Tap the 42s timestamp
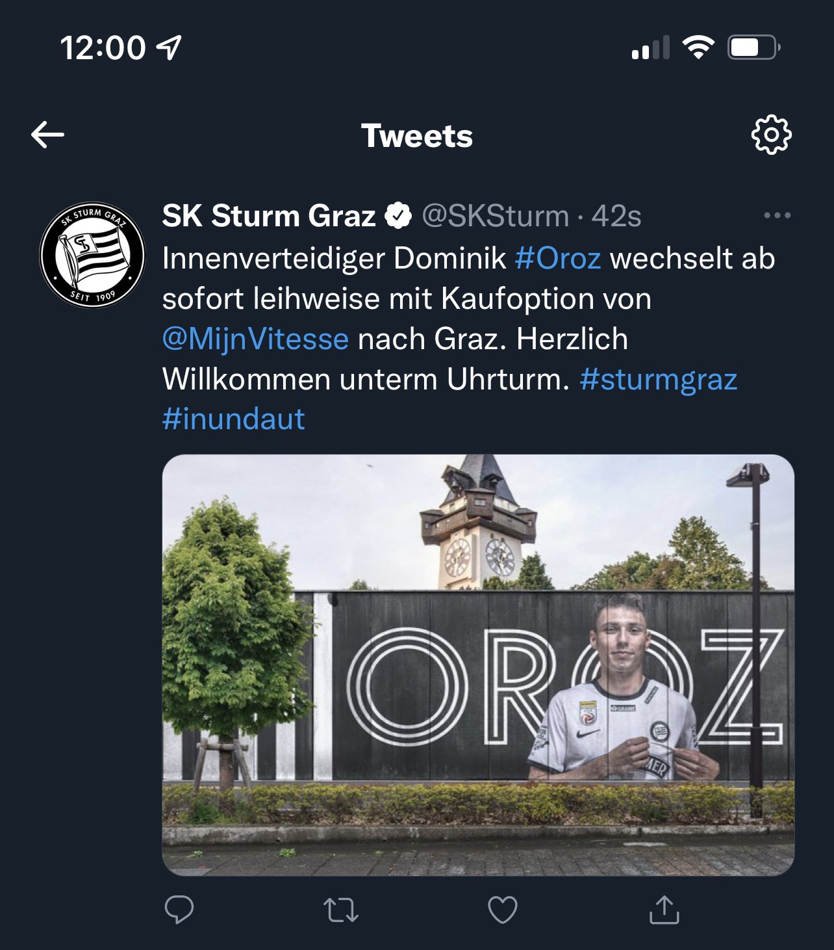Viewport: 834px width, 950px height. tap(616, 216)
